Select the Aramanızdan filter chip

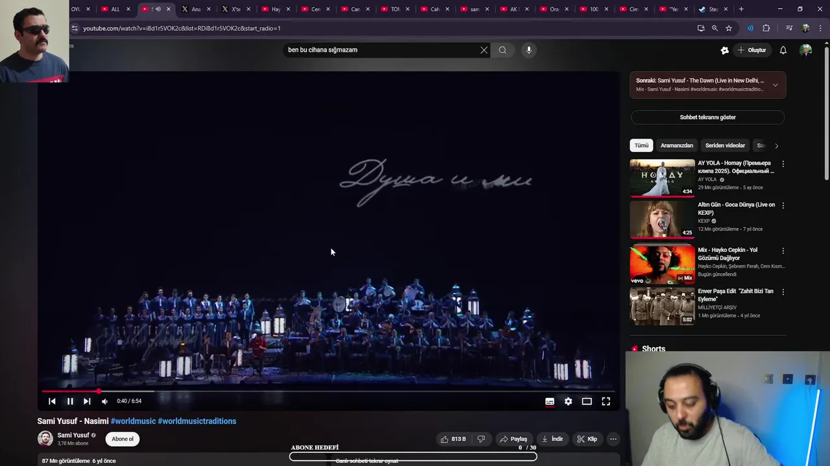pyautogui.click(x=677, y=146)
